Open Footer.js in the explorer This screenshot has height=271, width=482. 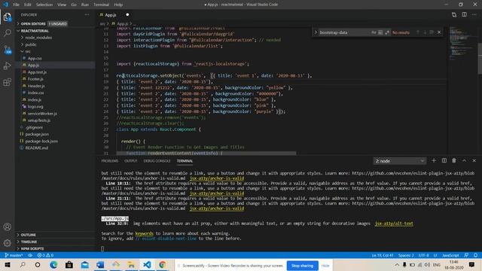(35, 79)
